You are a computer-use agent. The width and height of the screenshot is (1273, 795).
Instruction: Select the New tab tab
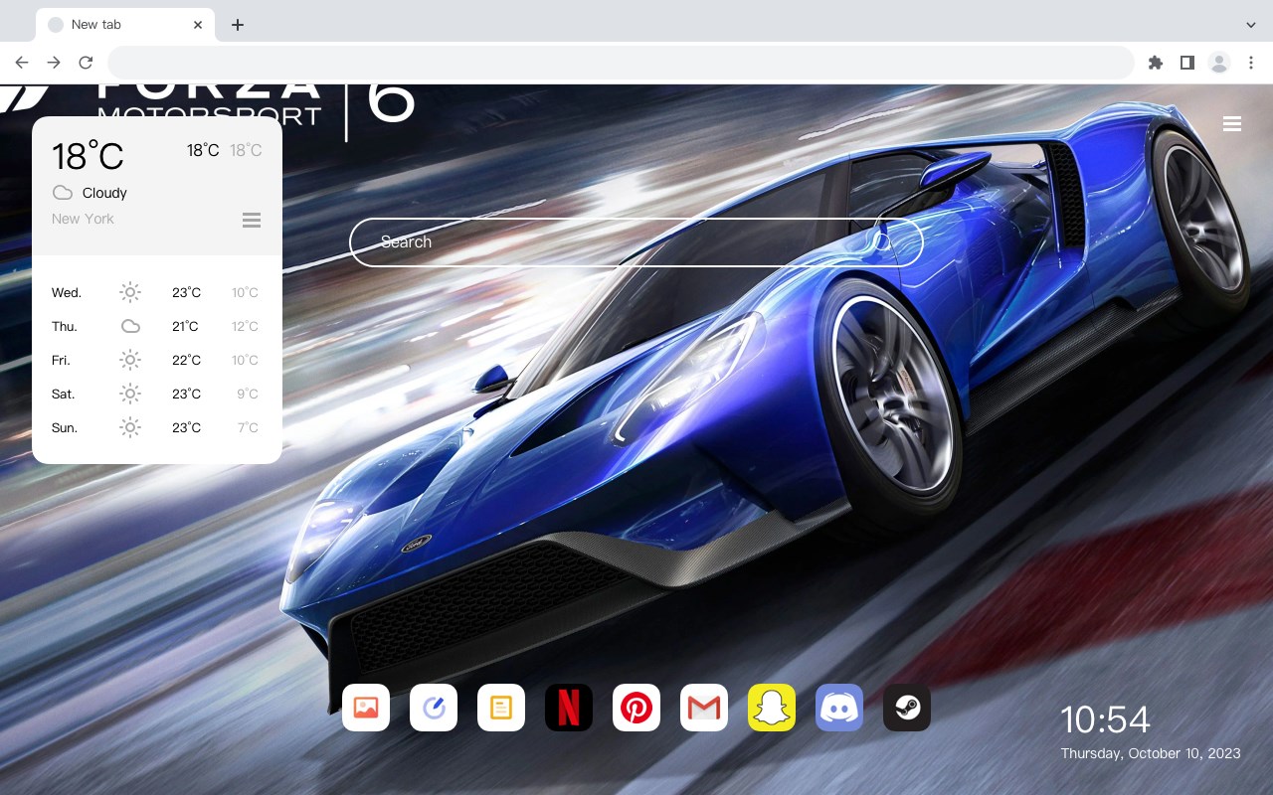[x=125, y=25]
